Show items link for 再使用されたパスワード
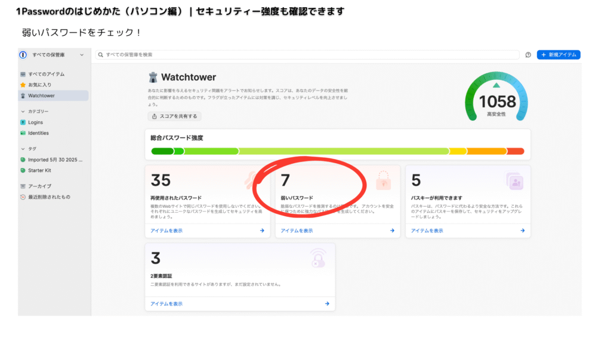611x343 pixels. tap(166, 230)
